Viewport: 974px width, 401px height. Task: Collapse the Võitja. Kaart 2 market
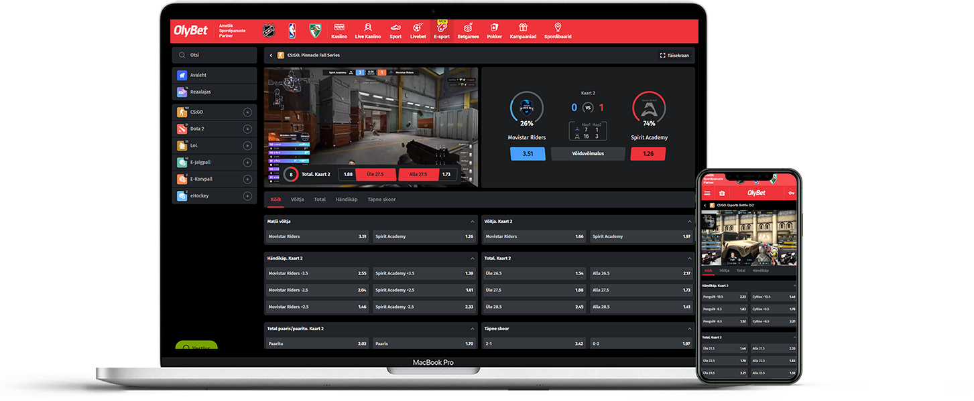689,221
